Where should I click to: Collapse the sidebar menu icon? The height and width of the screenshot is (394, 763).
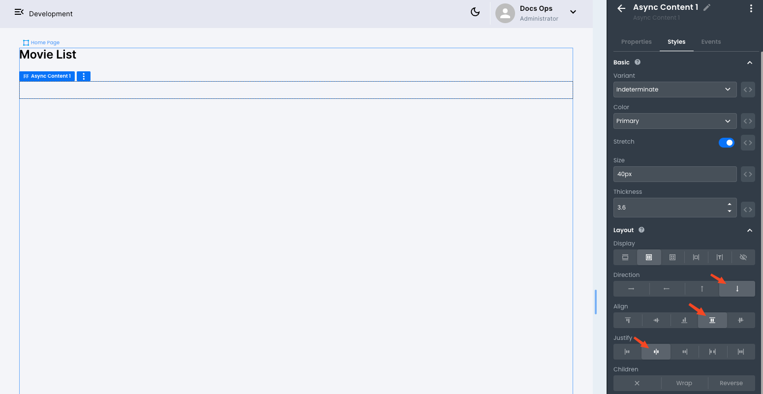19,12
